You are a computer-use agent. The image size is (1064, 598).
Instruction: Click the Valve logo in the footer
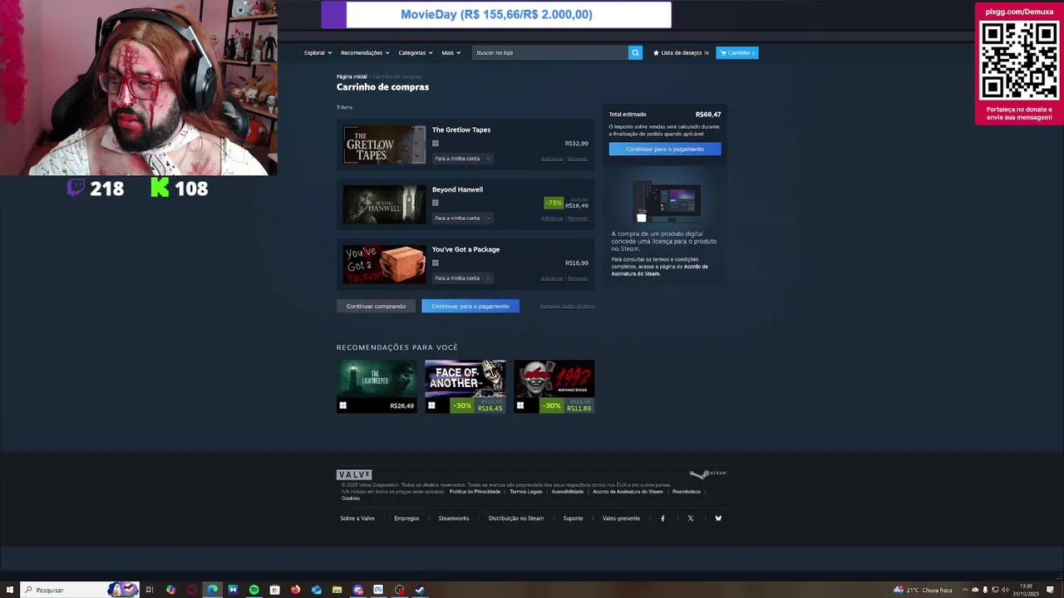click(x=354, y=474)
